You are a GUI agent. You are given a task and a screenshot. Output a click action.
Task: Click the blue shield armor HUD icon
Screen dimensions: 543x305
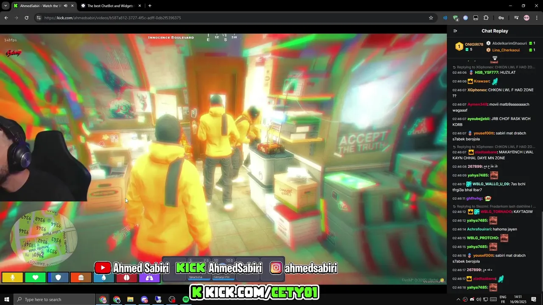pyautogui.click(x=58, y=278)
